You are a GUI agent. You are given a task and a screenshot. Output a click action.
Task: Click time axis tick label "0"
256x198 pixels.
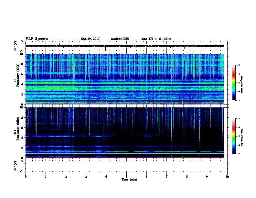point(26,177)
